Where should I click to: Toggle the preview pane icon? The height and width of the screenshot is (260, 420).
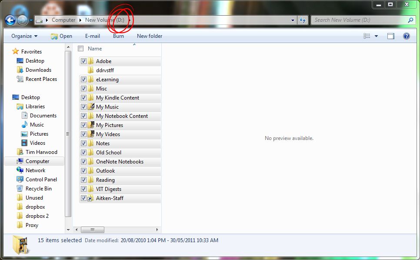(391, 36)
